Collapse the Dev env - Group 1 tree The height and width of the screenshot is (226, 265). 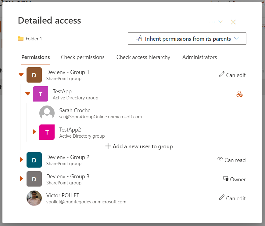(x=21, y=75)
